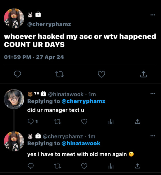Open more options for the main tweet
Viewport: 161px width, 175px height.
point(153,15)
